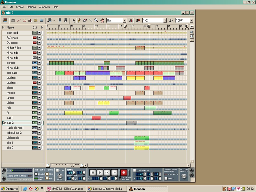Click the beat lead device output icon
256x192 pixels.
pyautogui.click(x=34, y=33)
